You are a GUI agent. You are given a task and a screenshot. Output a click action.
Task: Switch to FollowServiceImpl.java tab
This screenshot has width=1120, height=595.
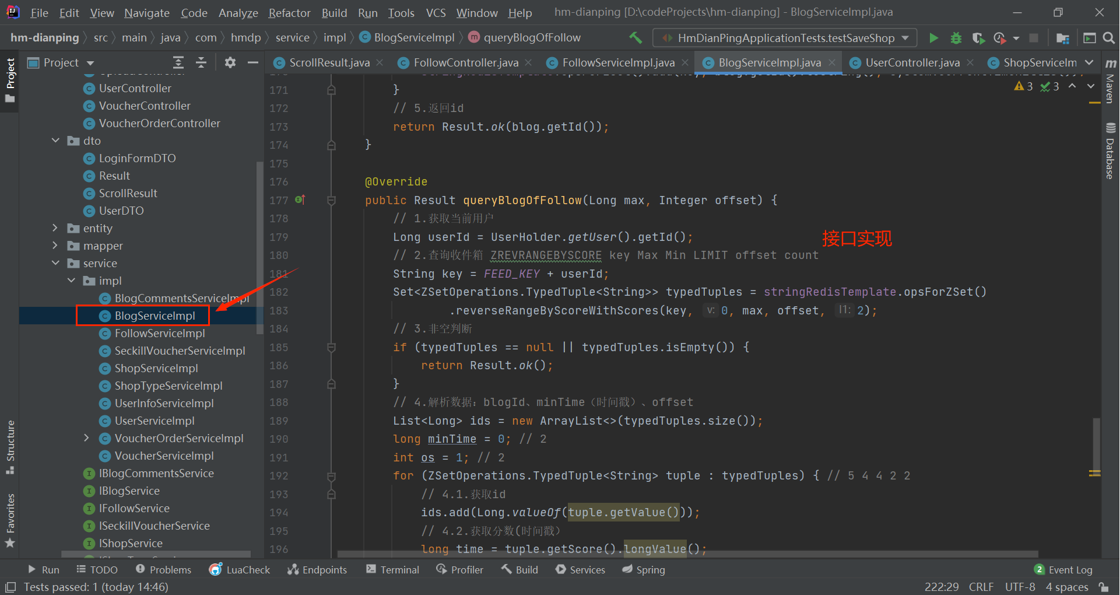[618, 62]
